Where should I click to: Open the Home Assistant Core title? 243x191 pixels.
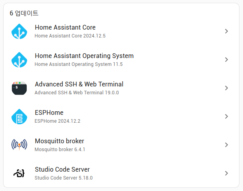point(65,27)
